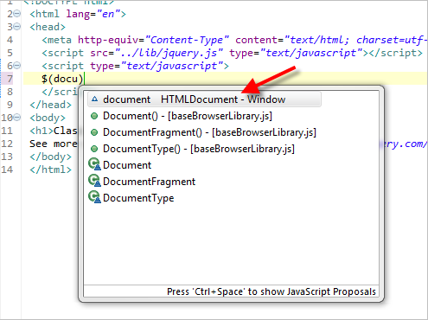Click line number 7 in the gutter
This screenshot has height=320, width=428.
point(10,79)
